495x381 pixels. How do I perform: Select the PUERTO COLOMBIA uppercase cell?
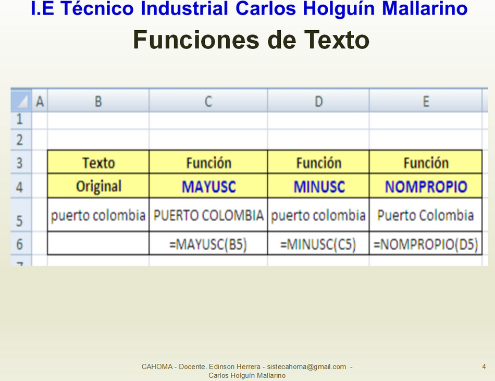coord(208,215)
